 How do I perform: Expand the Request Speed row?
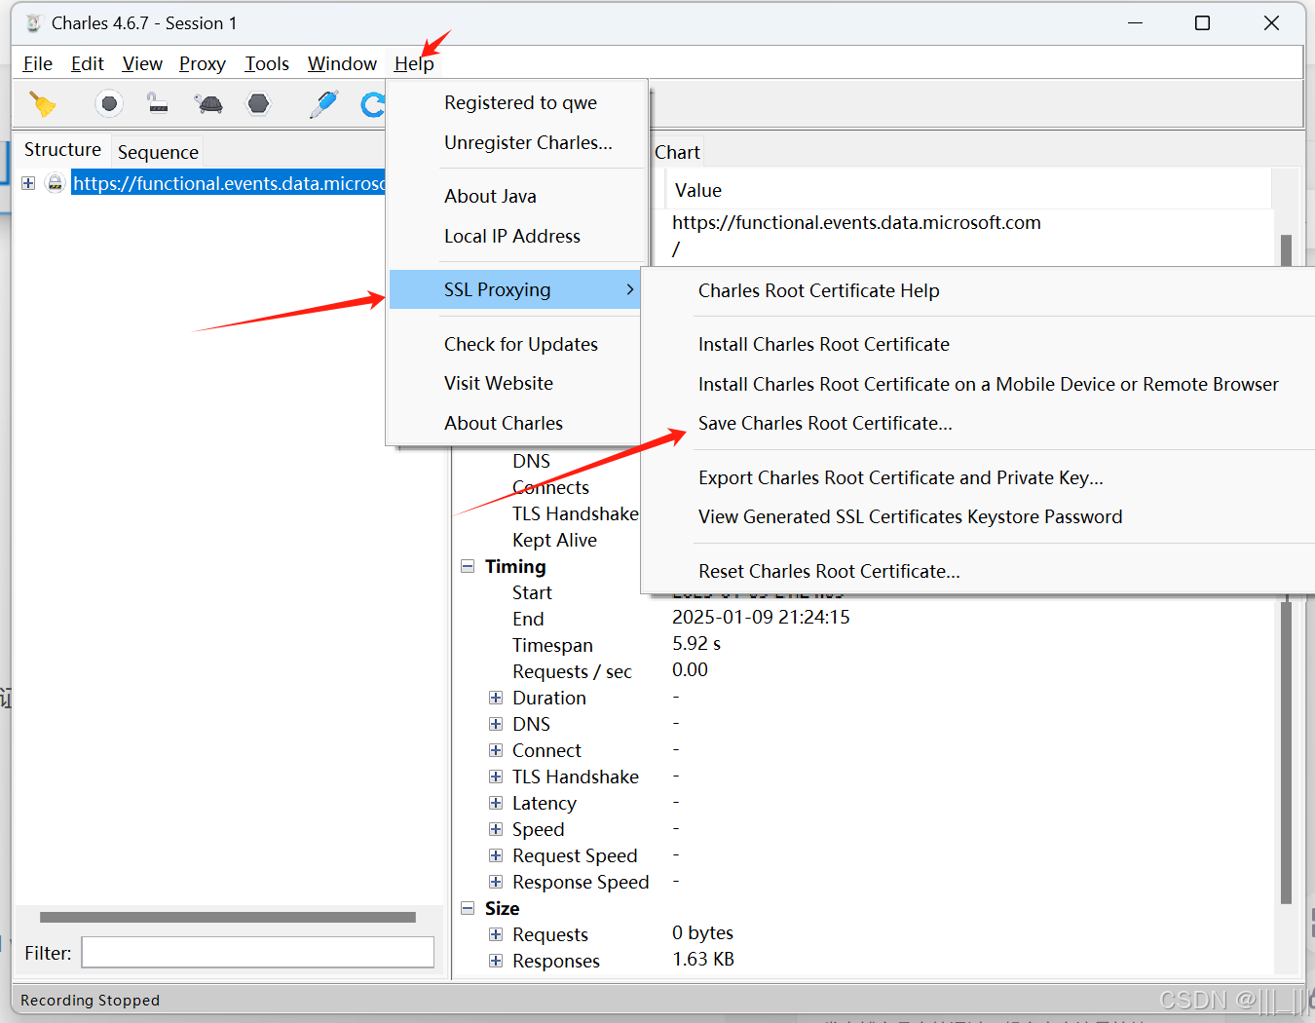coord(496,855)
